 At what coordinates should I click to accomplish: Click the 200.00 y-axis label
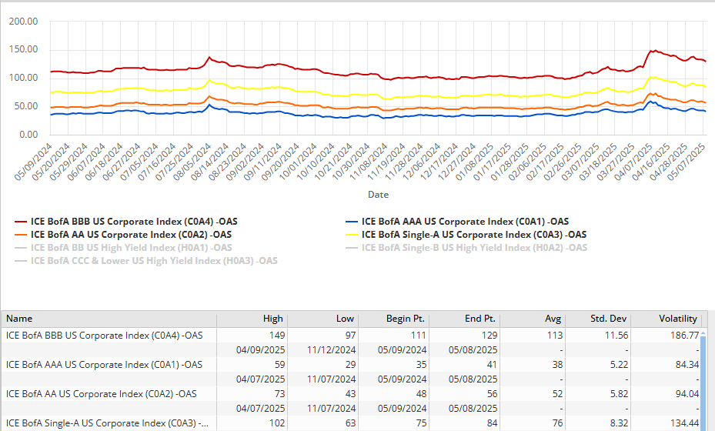tap(23, 22)
